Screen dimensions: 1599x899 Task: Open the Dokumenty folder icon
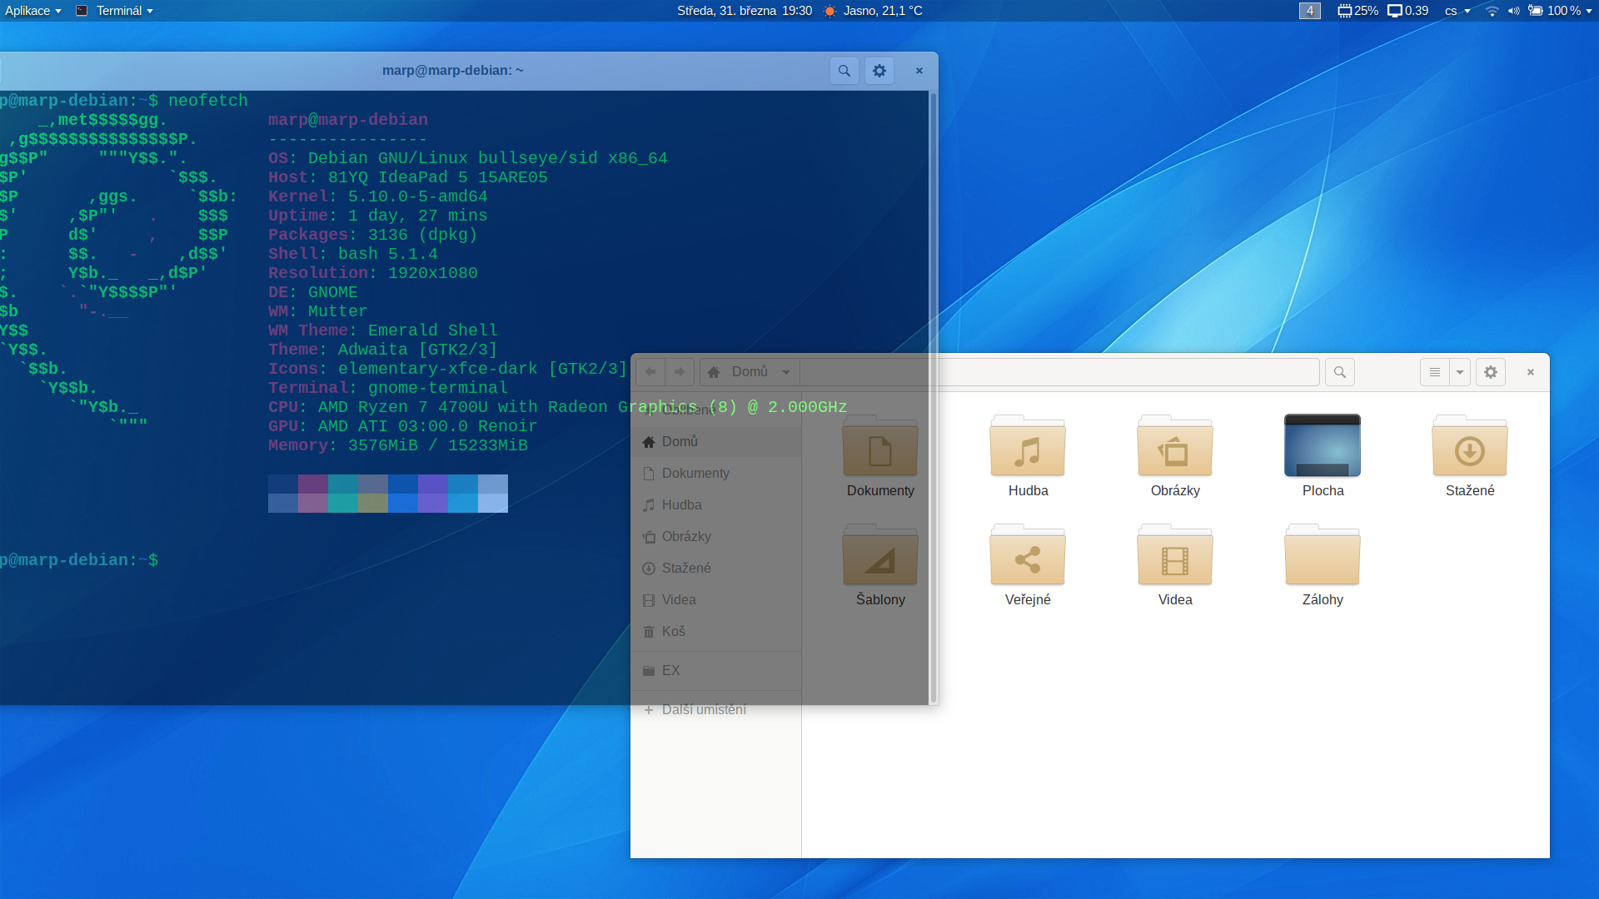click(x=880, y=446)
